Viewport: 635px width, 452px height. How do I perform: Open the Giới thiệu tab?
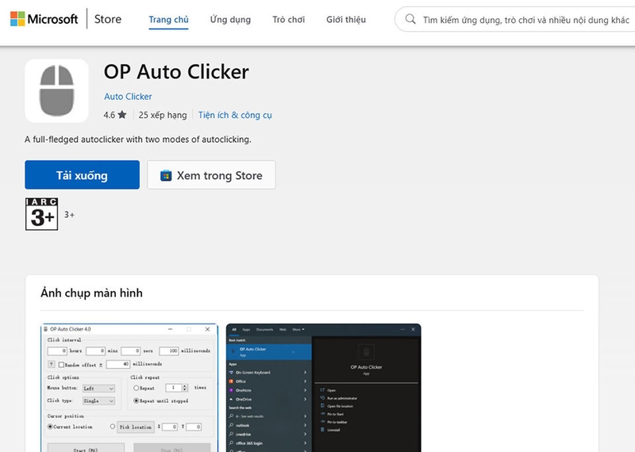pos(346,19)
